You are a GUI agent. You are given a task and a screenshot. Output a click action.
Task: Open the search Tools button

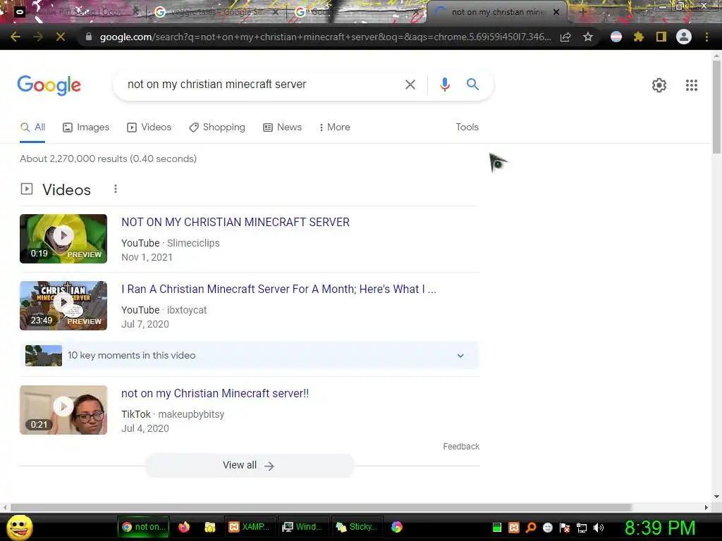467,127
